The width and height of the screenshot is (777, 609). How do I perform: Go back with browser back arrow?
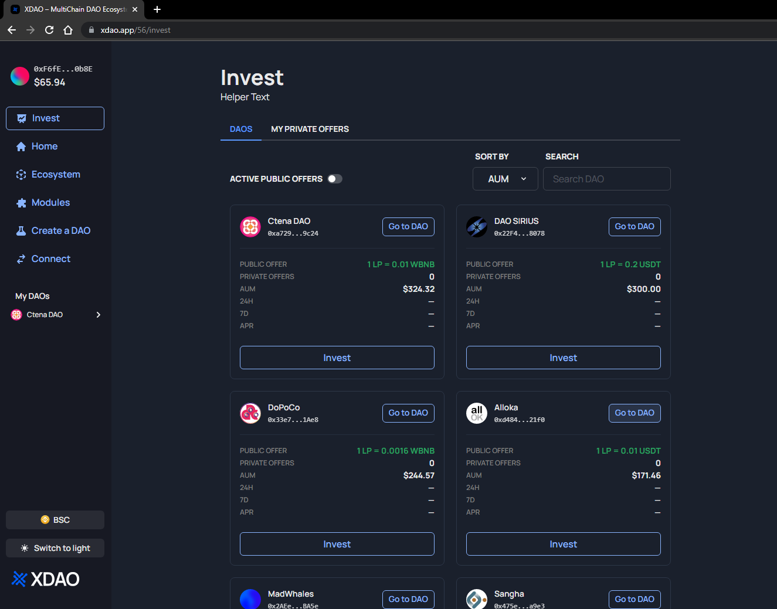[12, 30]
